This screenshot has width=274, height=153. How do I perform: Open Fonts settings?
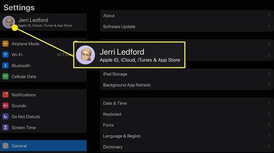(187, 125)
